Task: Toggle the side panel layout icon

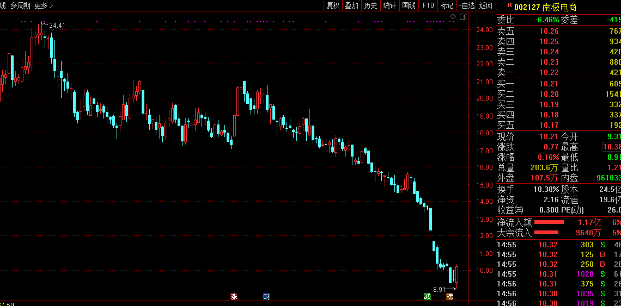Action: click(x=462, y=16)
